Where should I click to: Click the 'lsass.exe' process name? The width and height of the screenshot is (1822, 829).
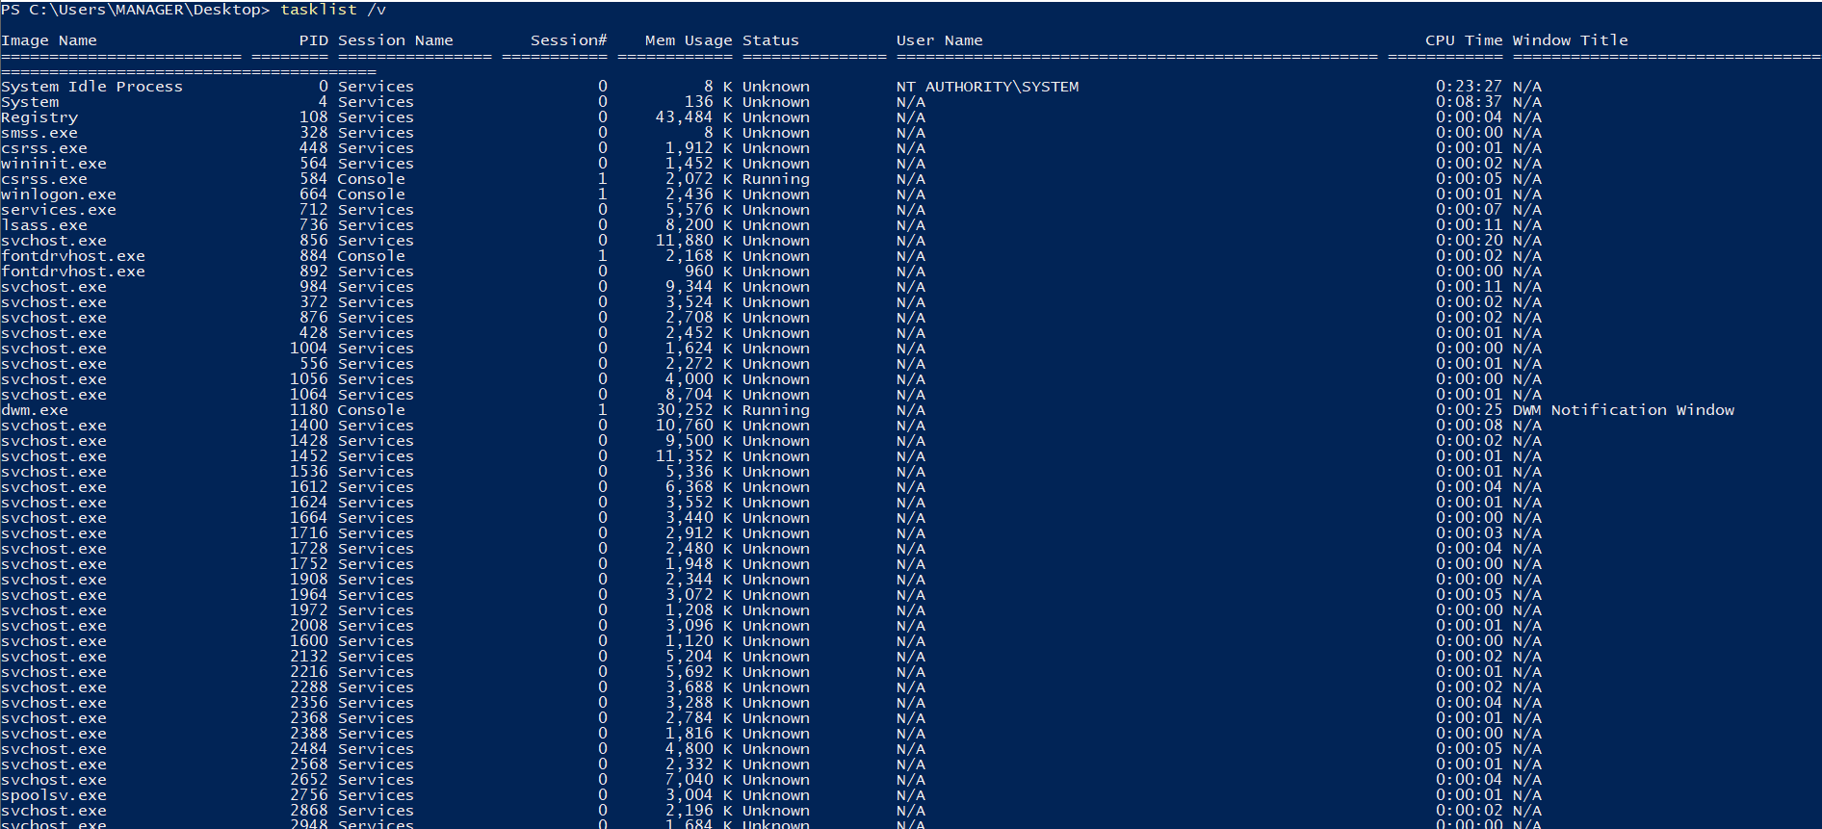click(44, 225)
